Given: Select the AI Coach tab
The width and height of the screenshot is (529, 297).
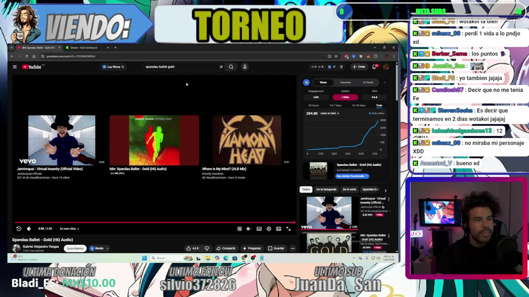Looking at the screenshot, I should tap(368, 82).
